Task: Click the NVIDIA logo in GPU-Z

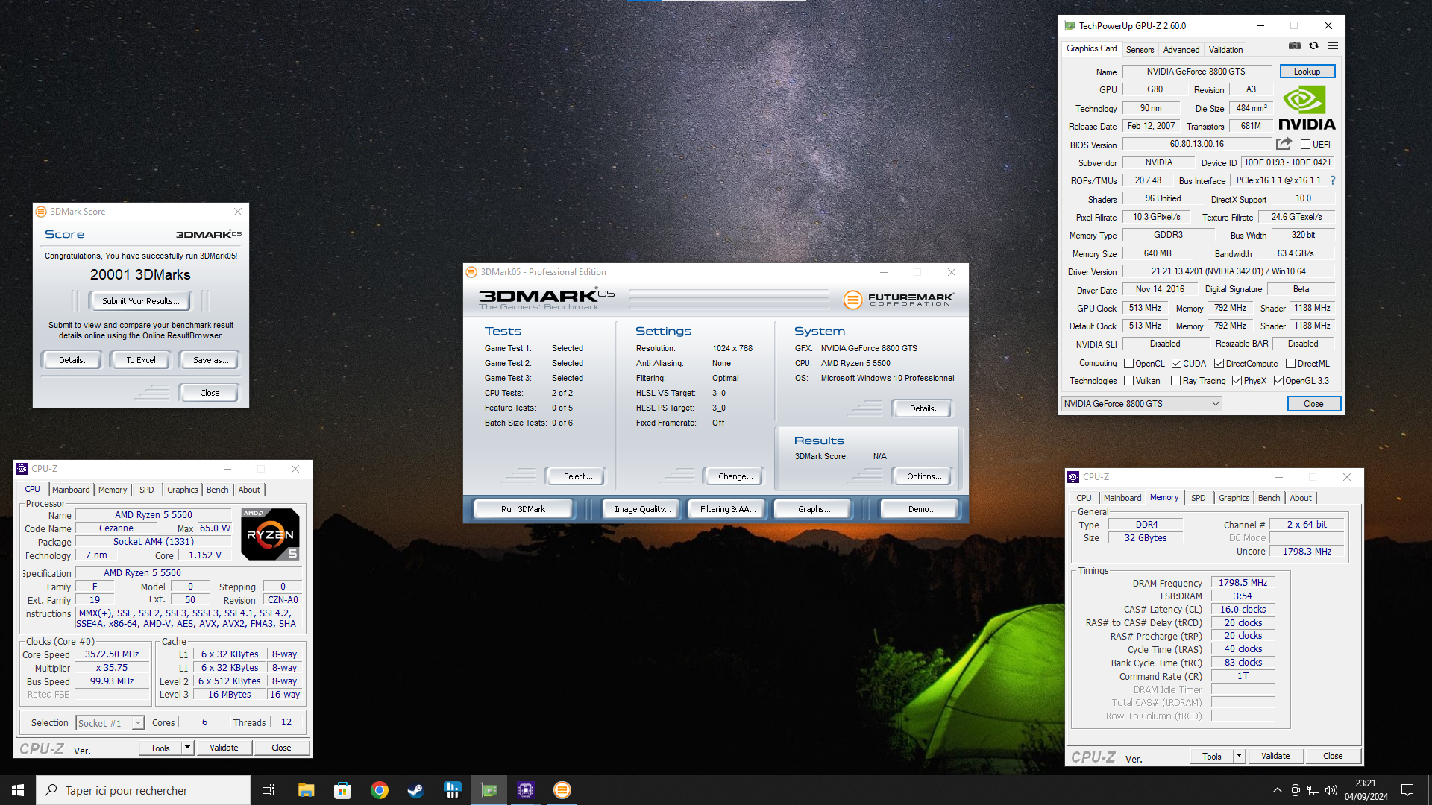Action: point(1307,108)
